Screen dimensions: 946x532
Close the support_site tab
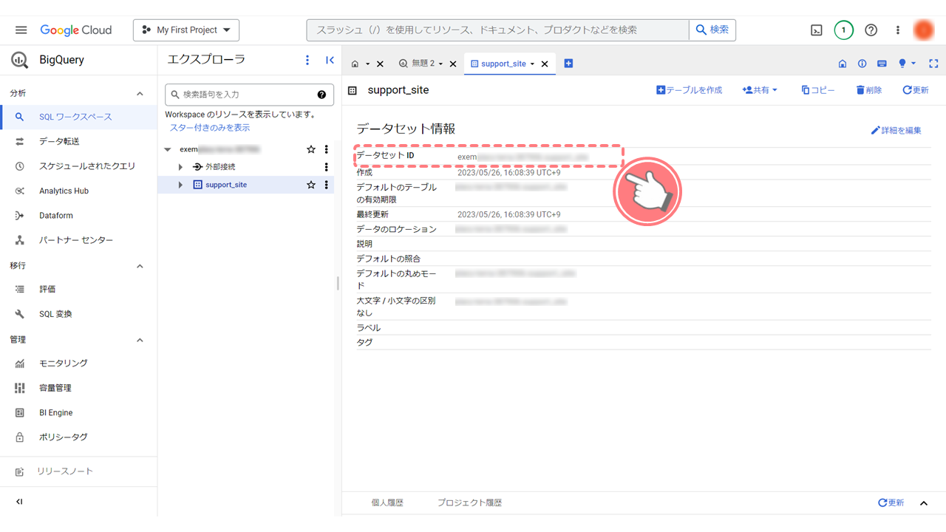tap(545, 64)
